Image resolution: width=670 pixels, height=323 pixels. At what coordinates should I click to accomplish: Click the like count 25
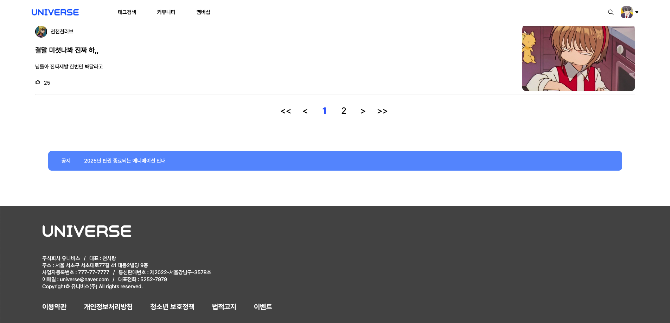(47, 83)
